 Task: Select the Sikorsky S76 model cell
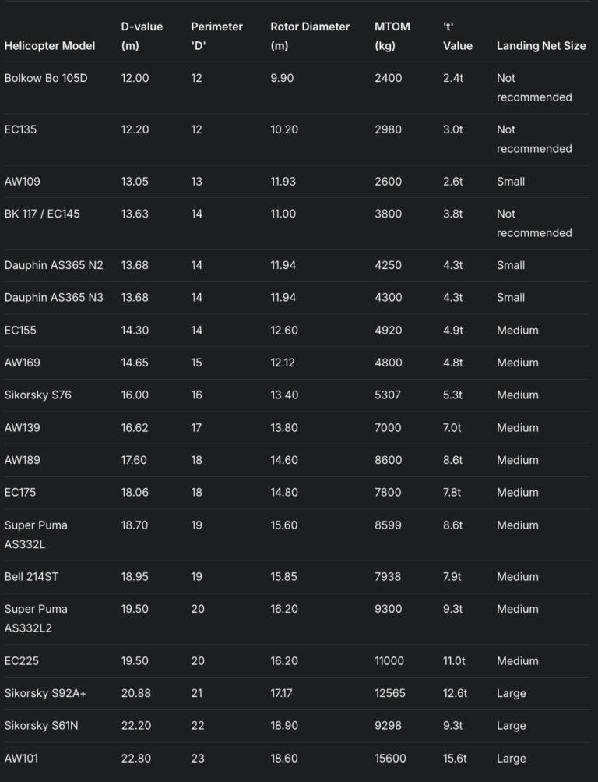(37, 395)
